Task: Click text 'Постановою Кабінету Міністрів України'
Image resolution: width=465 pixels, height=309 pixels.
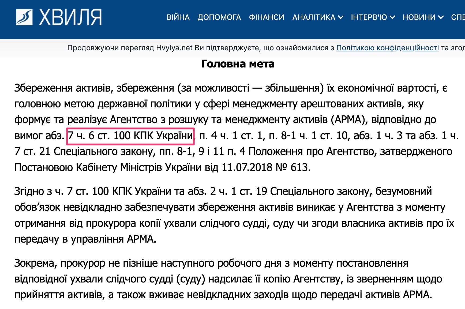Action: pyautogui.click(x=108, y=168)
